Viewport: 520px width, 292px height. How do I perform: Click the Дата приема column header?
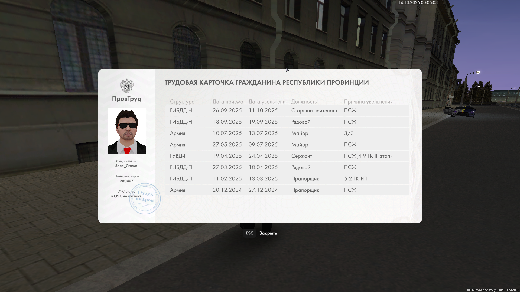(x=227, y=102)
